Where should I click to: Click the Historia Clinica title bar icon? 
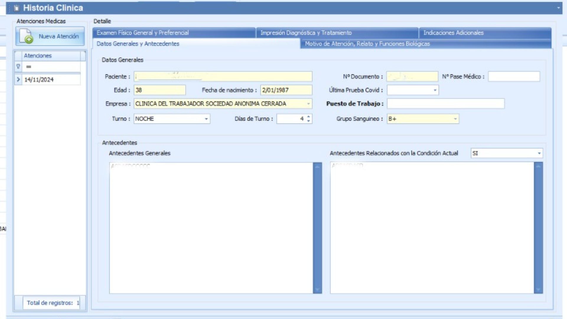(17, 8)
